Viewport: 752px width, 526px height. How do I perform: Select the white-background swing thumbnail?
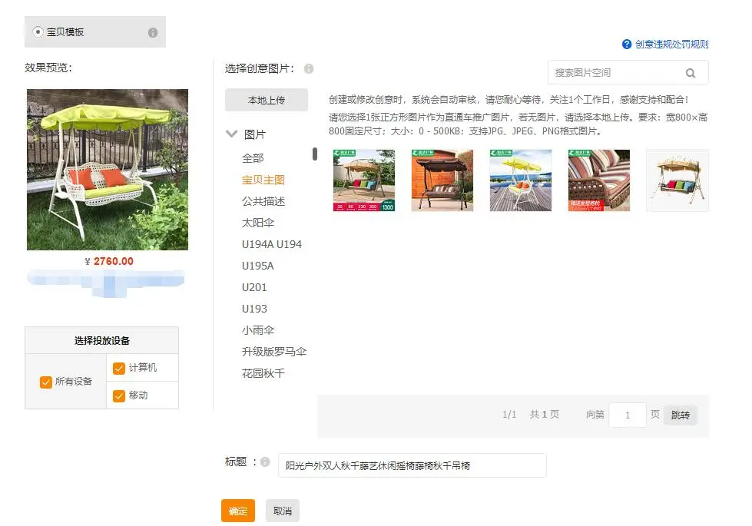pos(677,180)
